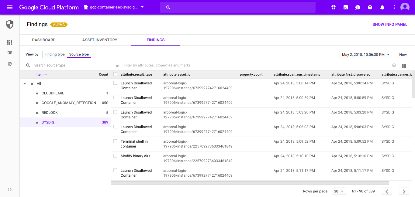Open notifications bell icon
The image size is (415, 197).
[382, 7]
